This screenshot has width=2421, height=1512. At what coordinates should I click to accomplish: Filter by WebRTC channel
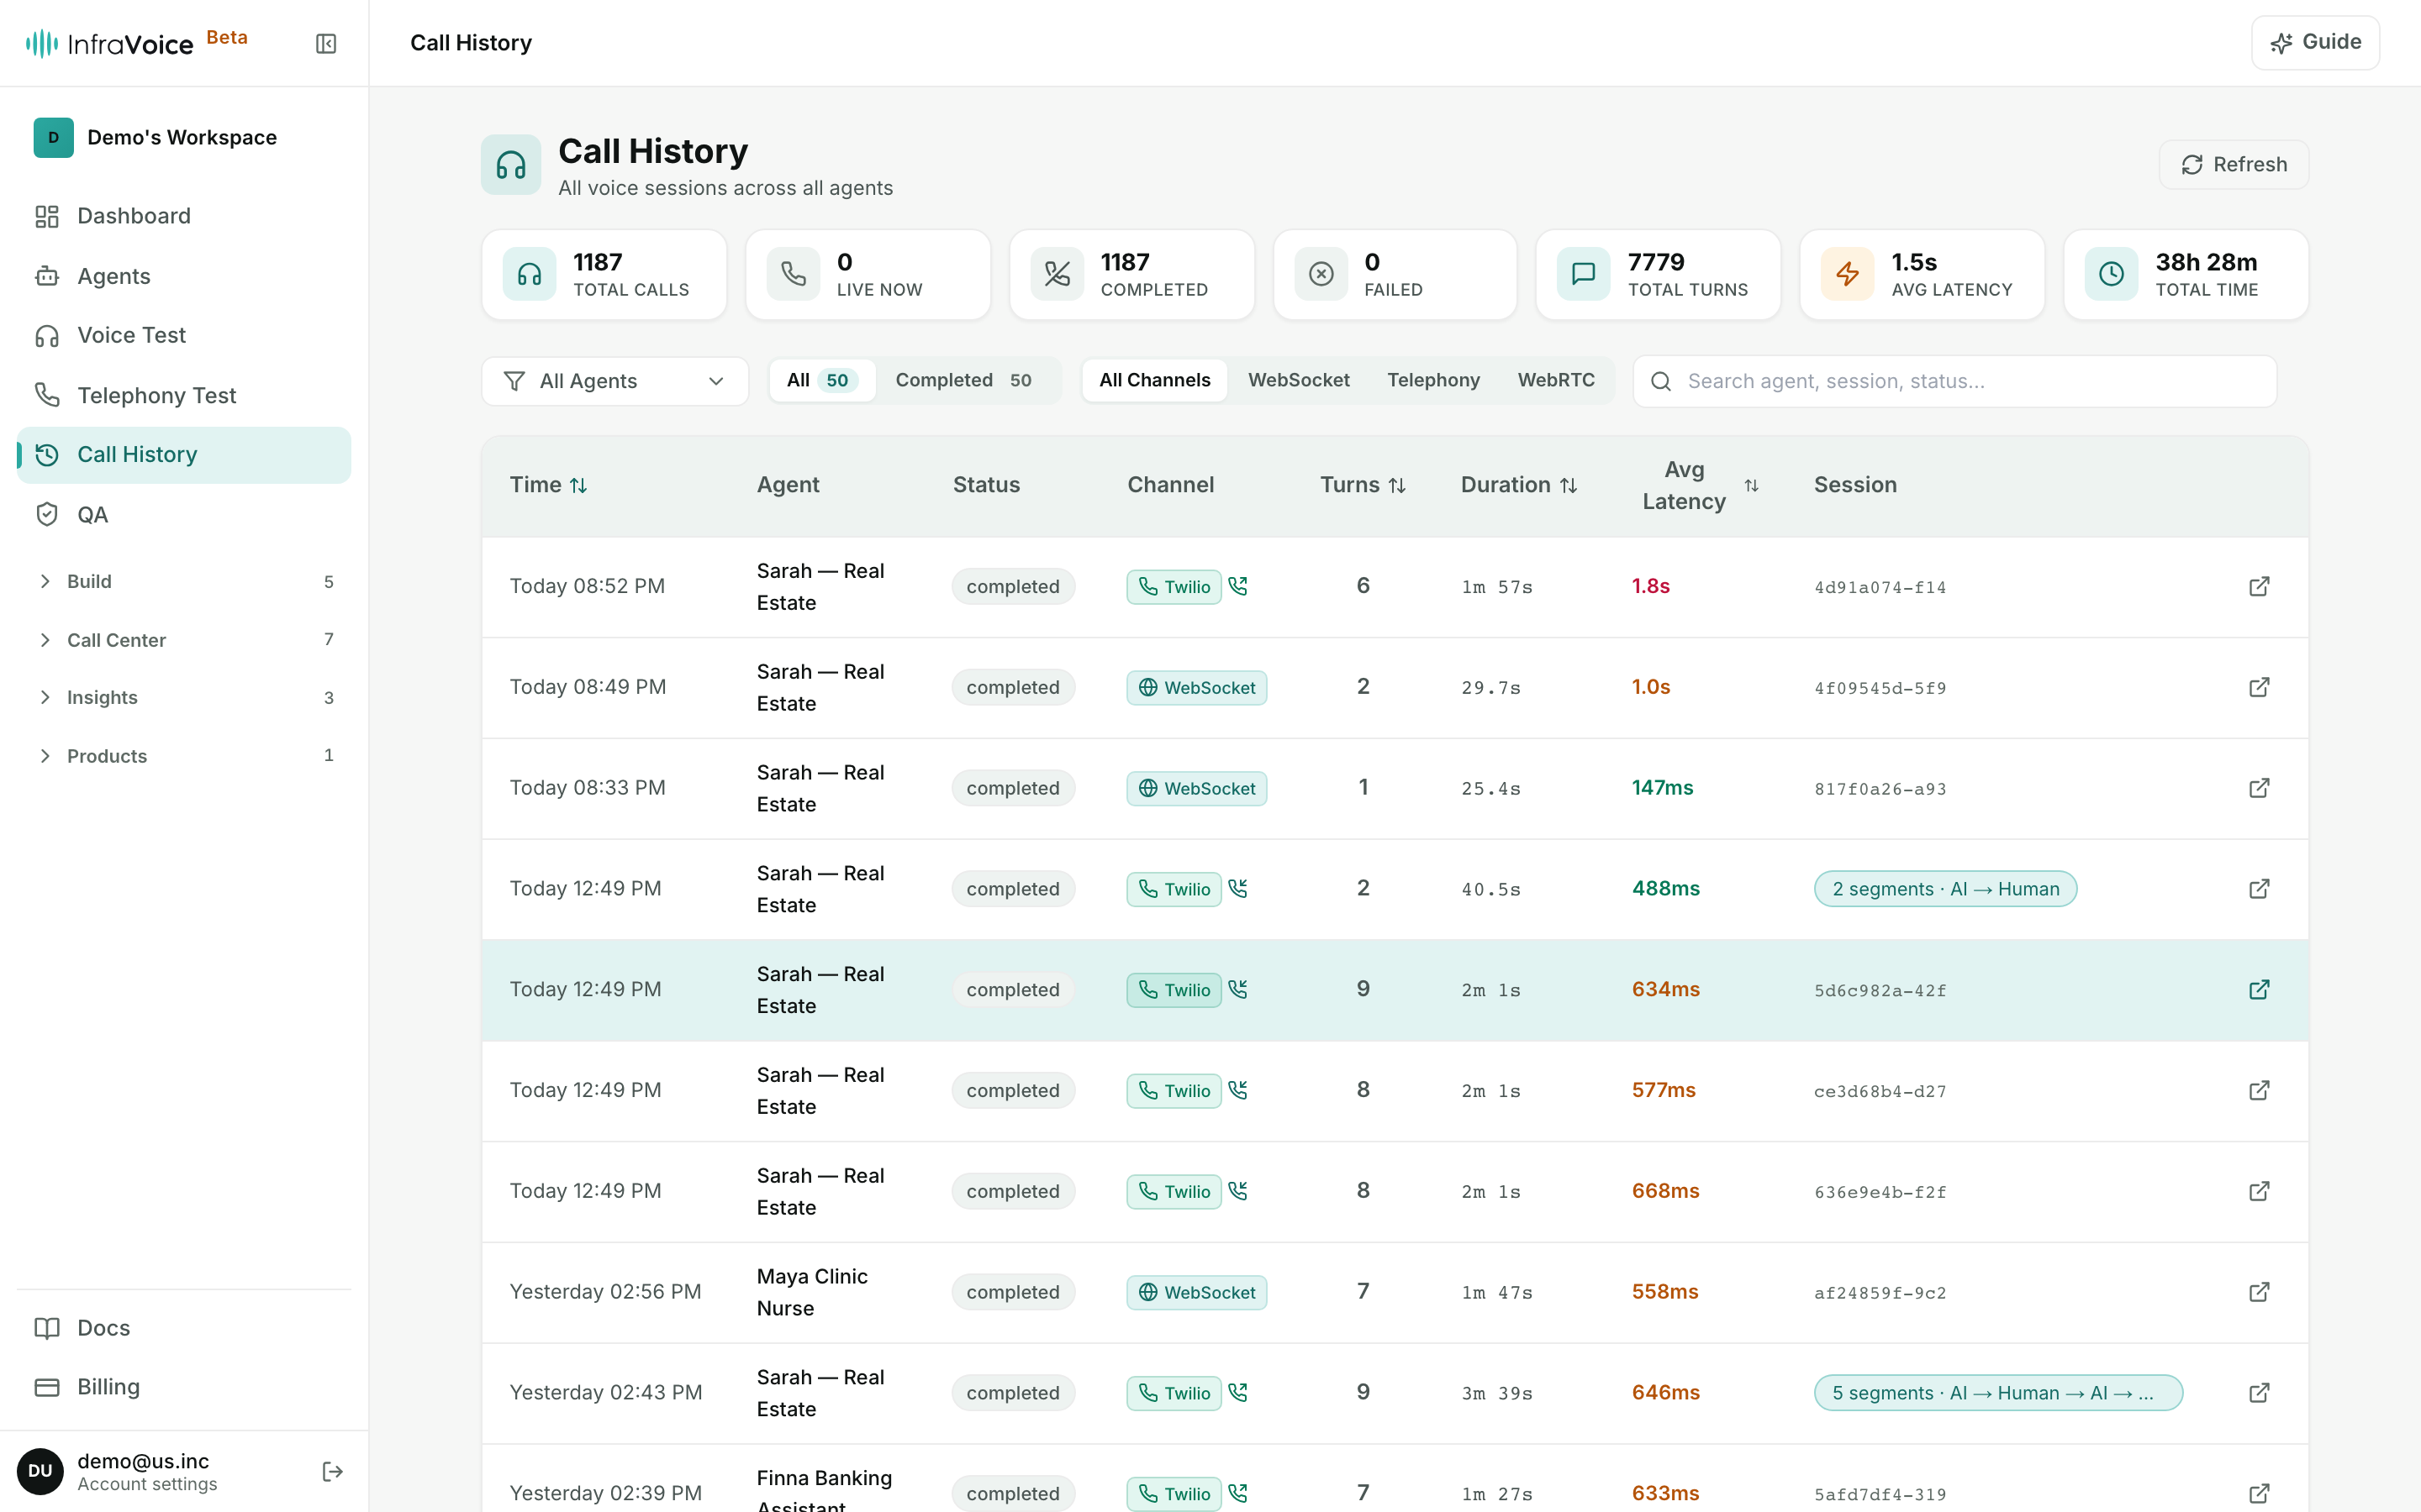click(x=1556, y=380)
